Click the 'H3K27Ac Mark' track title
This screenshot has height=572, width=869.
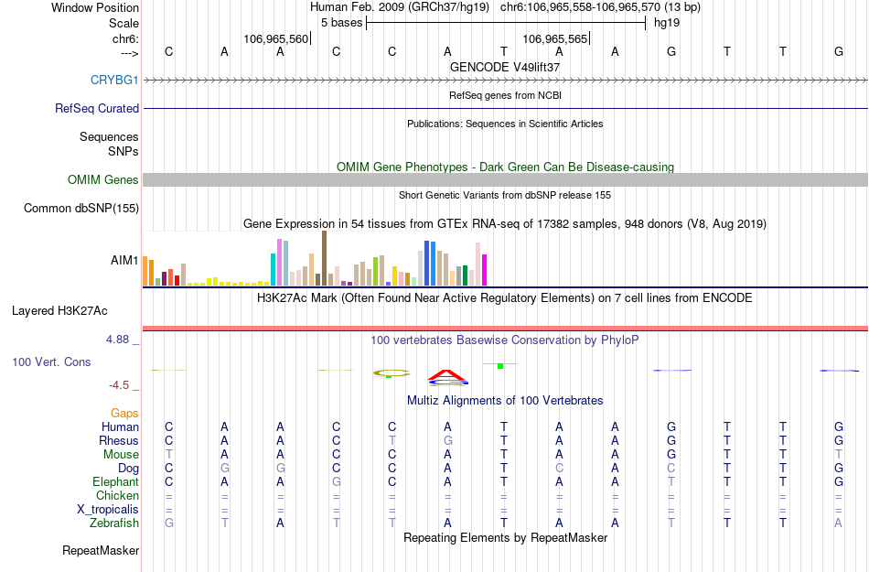click(x=505, y=297)
